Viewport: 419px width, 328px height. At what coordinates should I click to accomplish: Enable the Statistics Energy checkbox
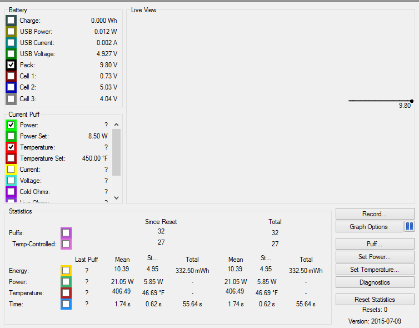coord(66,271)
